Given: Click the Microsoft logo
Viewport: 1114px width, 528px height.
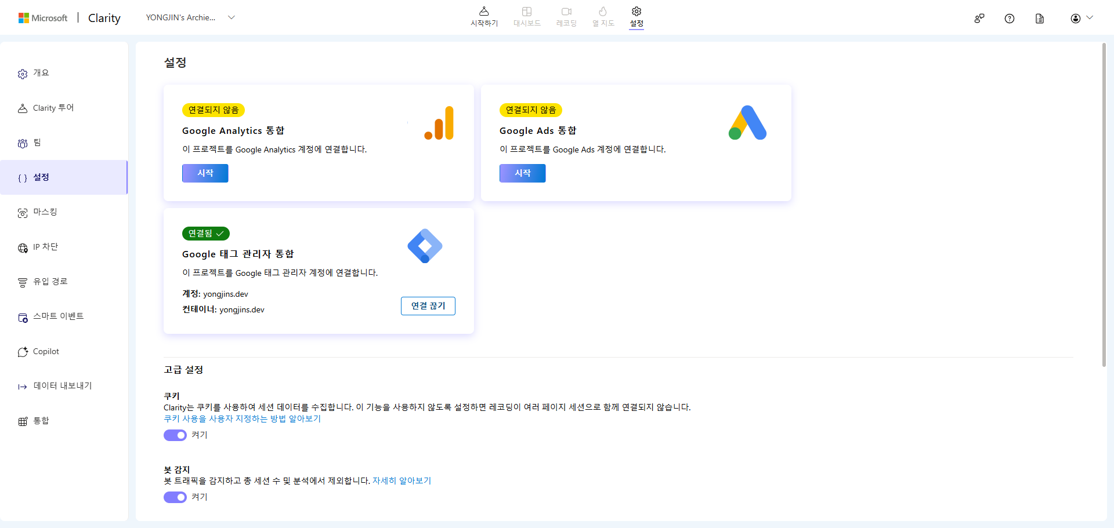Looking at the screenshot, I should click(43, 18).
